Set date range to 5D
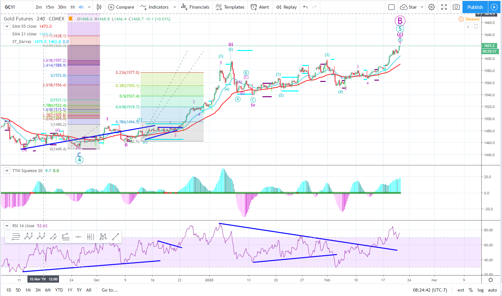The width and height of the screenshot is (502, 296). [x=18, y=290]
